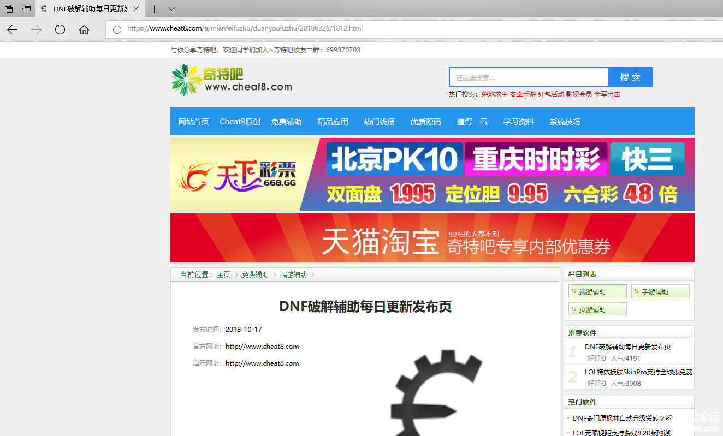Open 值得一看 navigation item
The width and height of the screenshot is (723, 436).
pyautogui.click(x=472, y=122)
